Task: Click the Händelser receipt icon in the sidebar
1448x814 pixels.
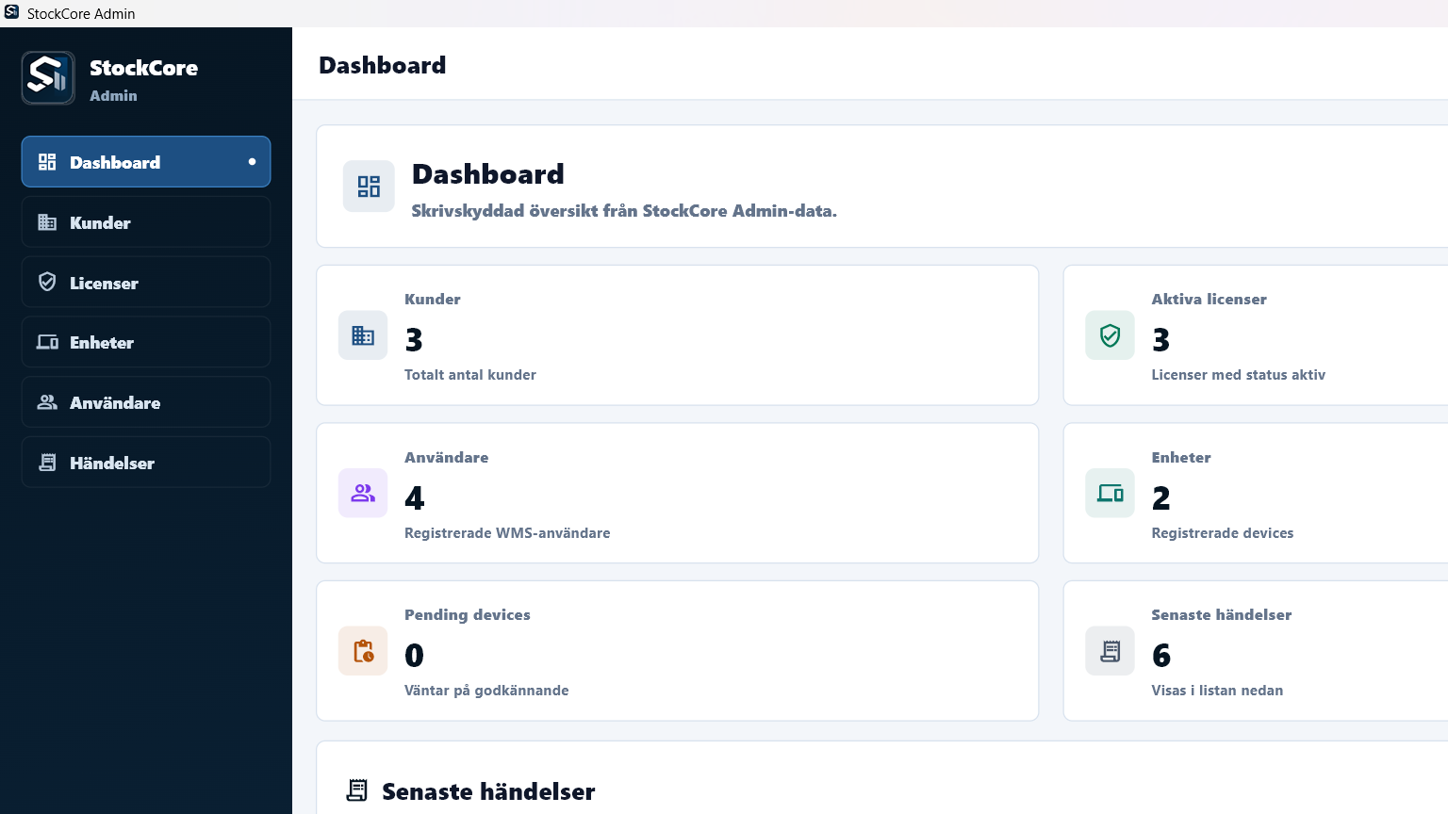Action: click(47, 463)
